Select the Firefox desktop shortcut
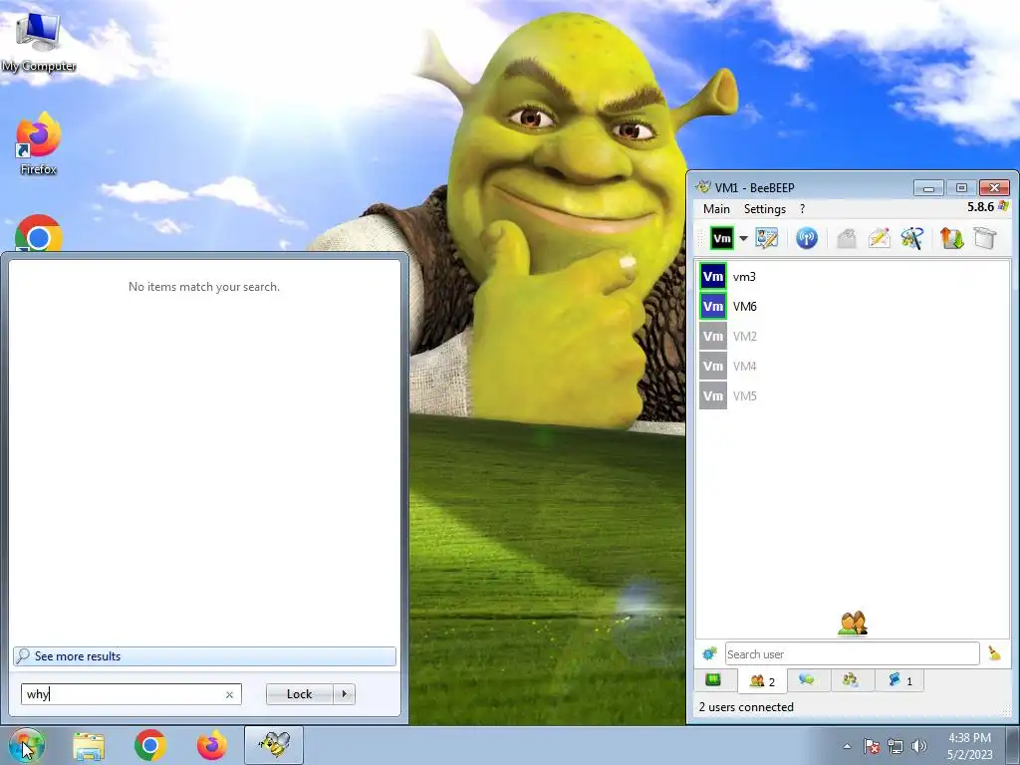 point(39,143)
